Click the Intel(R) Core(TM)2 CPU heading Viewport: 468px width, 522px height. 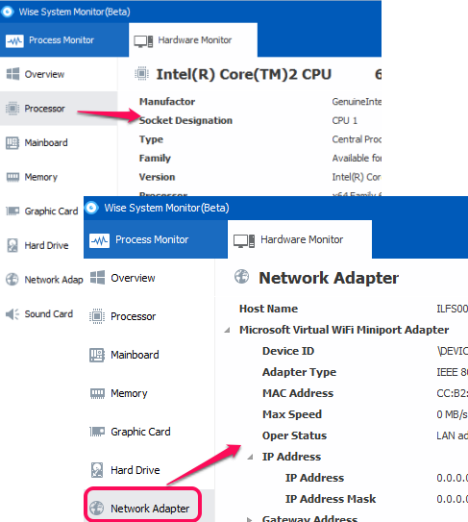(244, 74)
